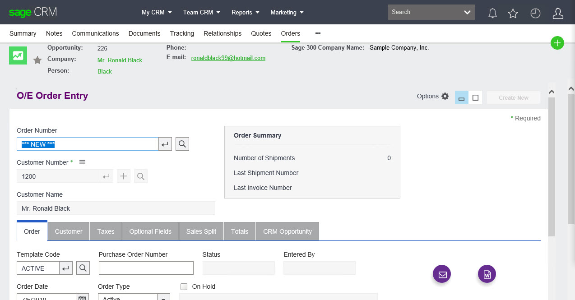Add a new customer with plus icon
Viewport: 575px width, 300px height.
123,176
